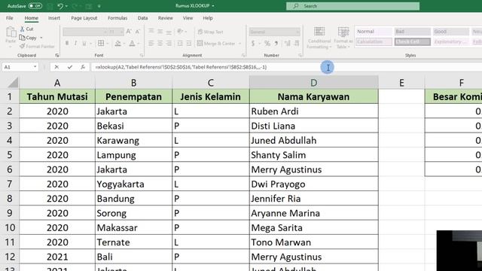Click the Increase Indent icon
This screenshot has height=271, width=482.
point(189,44)
